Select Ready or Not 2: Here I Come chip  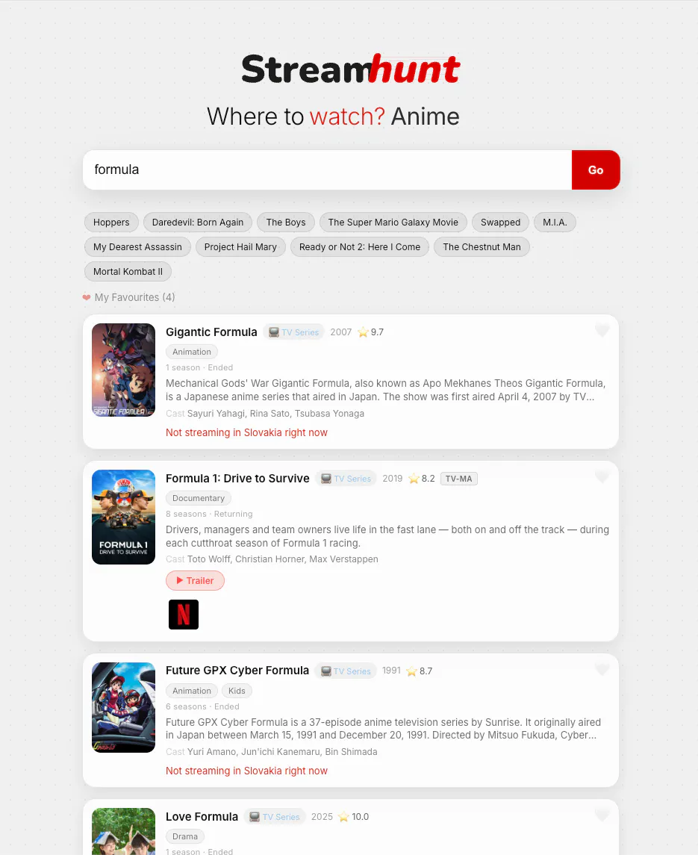(360, 247)
